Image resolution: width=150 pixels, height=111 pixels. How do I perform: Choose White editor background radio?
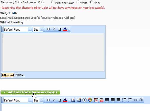click(x=78, y=2)
